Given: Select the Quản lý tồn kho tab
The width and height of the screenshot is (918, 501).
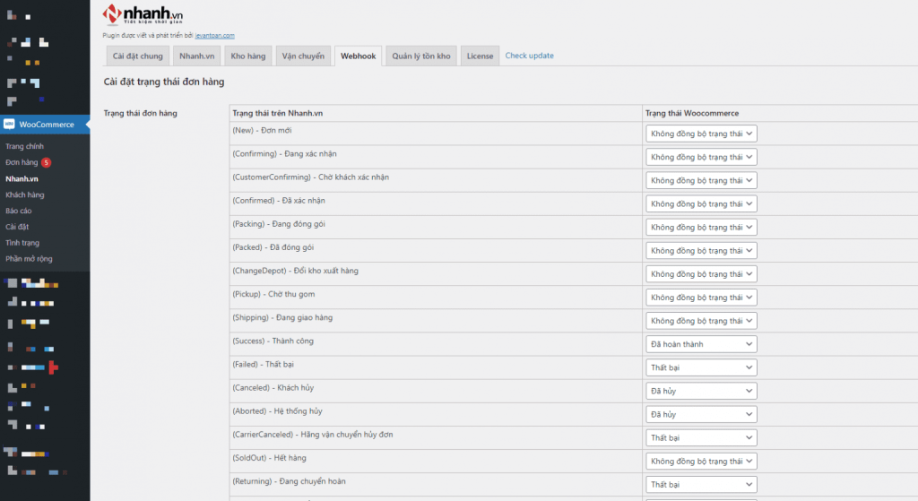Looking at the screenshot, I should tap(420, 56).
